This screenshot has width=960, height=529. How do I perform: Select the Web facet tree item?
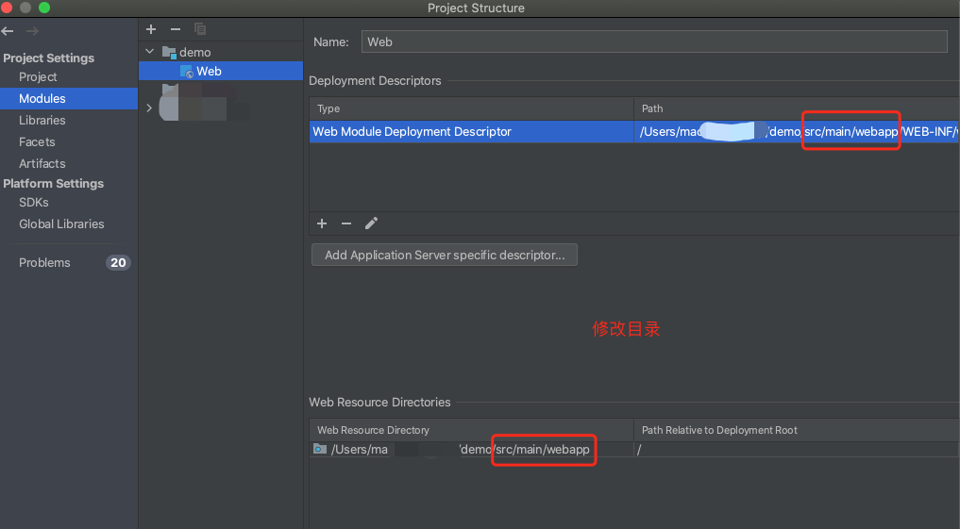click(221, 71)
